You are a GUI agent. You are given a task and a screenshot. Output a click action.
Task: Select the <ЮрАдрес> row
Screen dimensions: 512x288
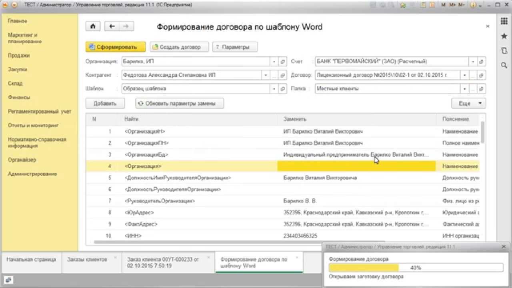[x=283, y=212]
